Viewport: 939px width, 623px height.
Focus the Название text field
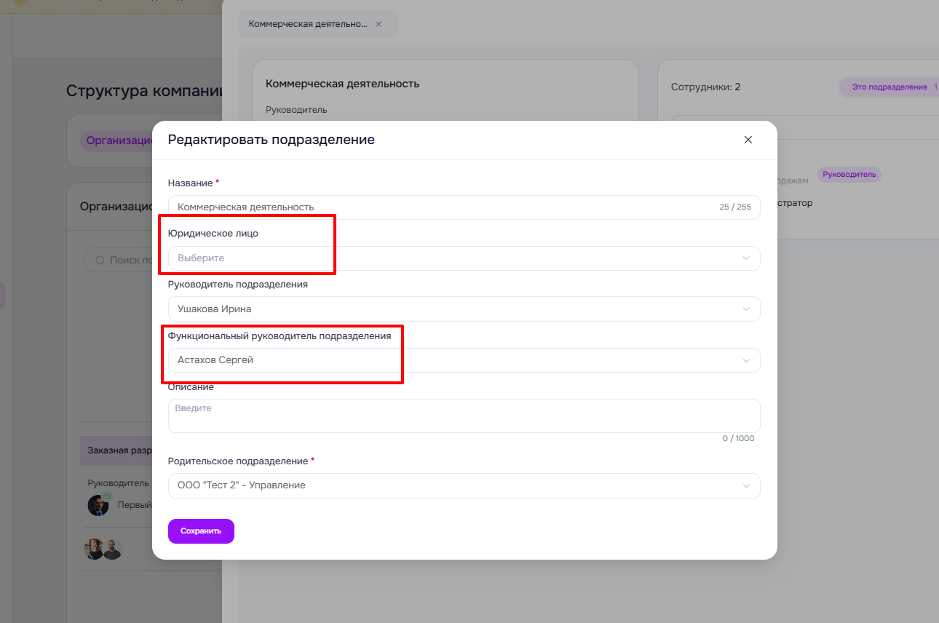point(444,207)
